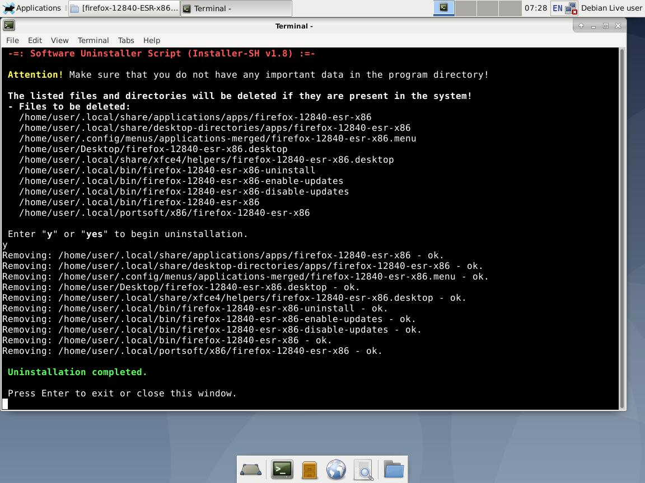Open the Application Finder dock icon
Viewport: 645px width, 483px height.
click(x=363, y=470)
